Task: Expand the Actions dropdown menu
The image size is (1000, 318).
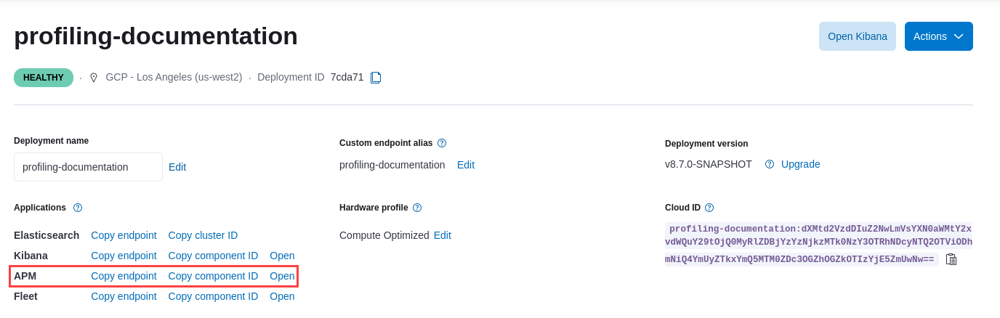Action: click(938, 36)
